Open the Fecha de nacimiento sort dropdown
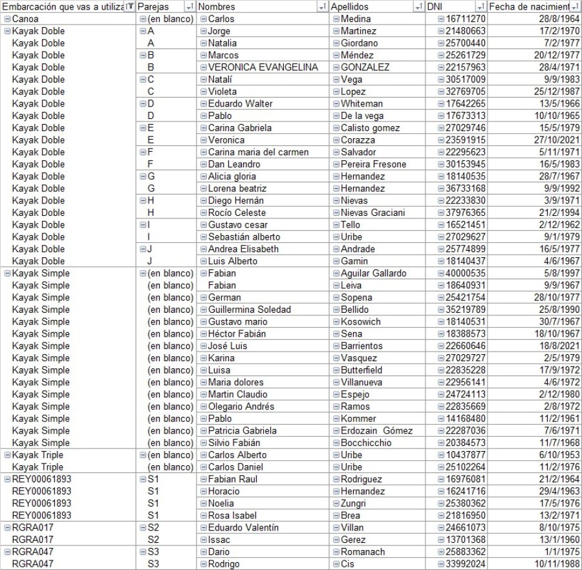Image resolution: width=582 pixels, height=570 pixels. tap(574, 6)
